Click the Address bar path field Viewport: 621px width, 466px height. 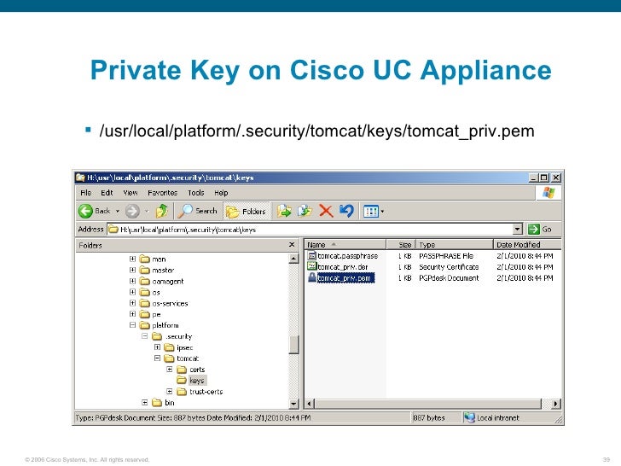[310, 230]
